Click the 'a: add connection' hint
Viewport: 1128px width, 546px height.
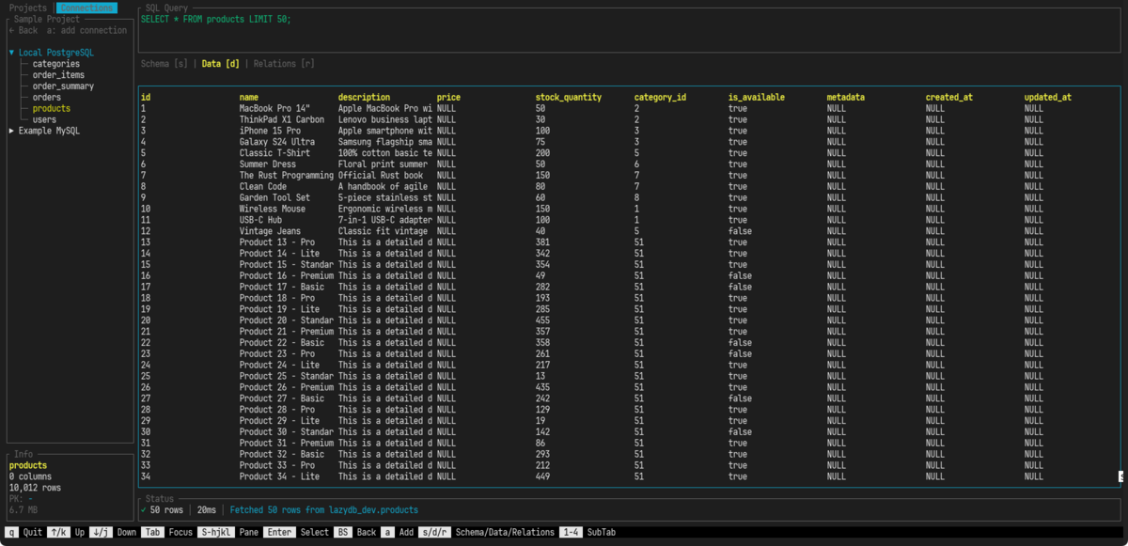coord(86,30)
